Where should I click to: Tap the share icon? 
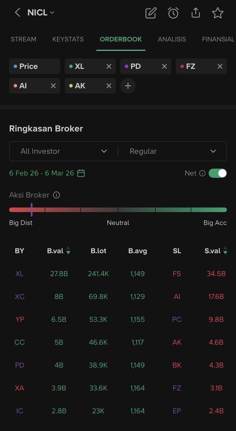click(196, 13)
